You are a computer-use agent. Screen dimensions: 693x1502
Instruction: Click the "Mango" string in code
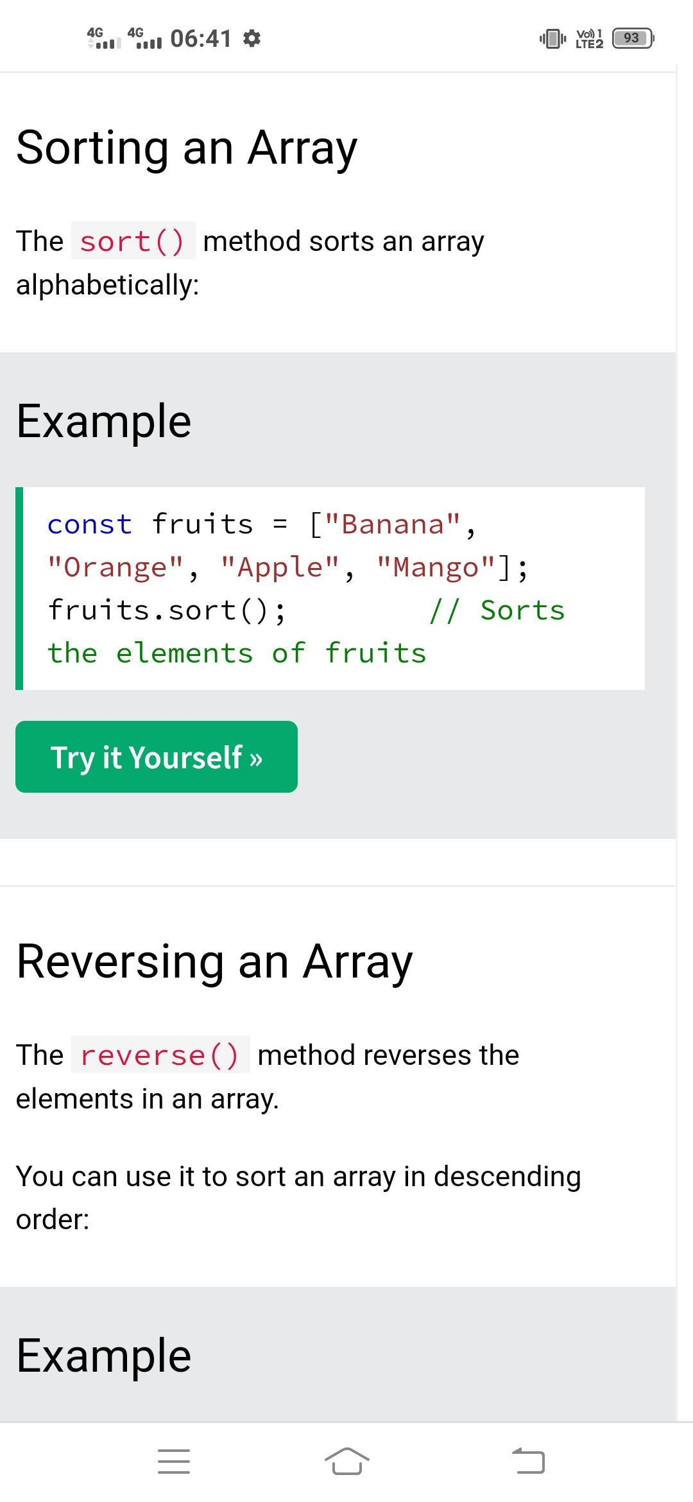pyautogui.click(x=436, y=568)
